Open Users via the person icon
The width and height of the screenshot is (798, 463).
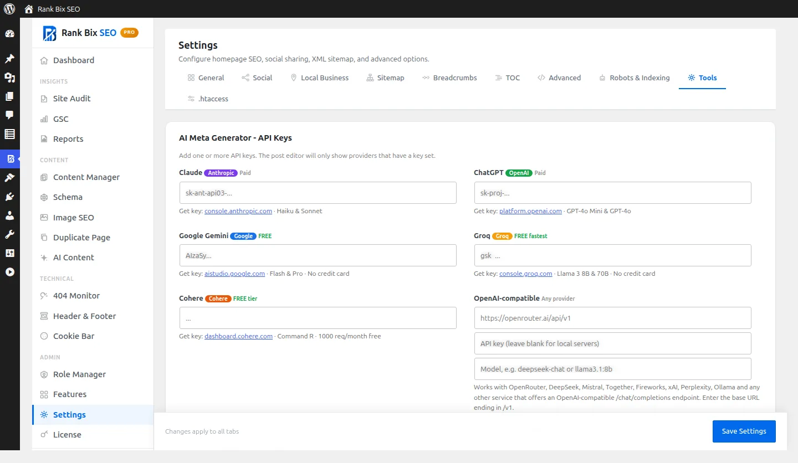coord(9,215)
